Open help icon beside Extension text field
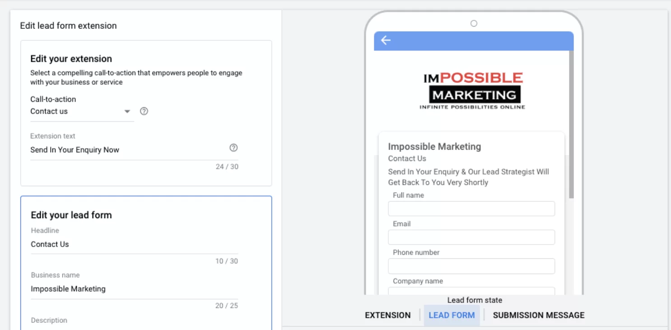The height and width of the screenshot is (330, 671). point(233,148)
